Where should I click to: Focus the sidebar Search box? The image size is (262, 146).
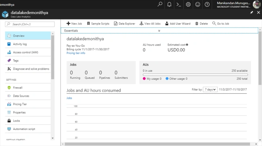click(x=30, y=24)
